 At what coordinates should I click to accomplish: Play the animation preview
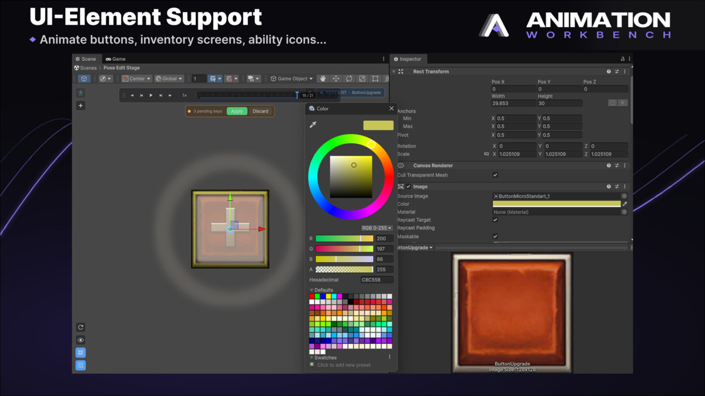click(151, 95)
